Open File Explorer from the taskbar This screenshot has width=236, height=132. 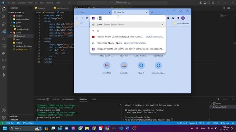[87, 128]
